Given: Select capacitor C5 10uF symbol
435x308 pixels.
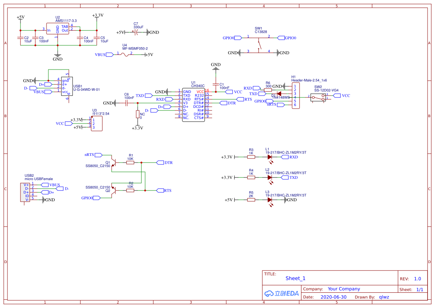Looking at the screenshot, I should (96, 38).
